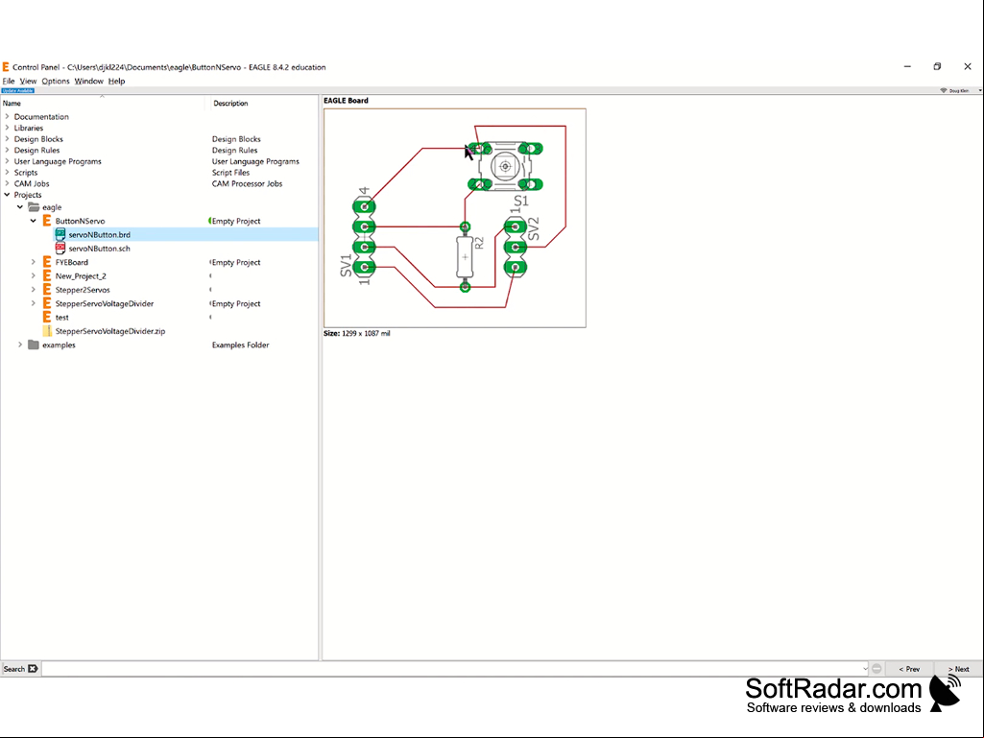Expand the CAM Jobs tree node
This screenshot has height=738, width=984.
pyautogui.click(x=7, y=184)
